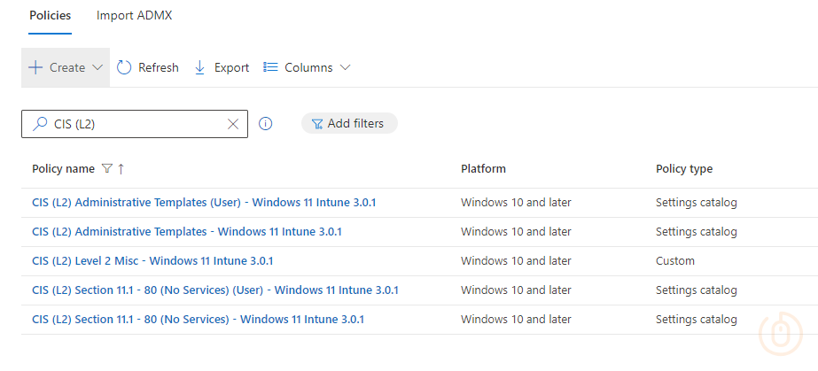Click the Export download arrow icon
The width and height of the screenshot is (818, 371).
pos(199,67)
